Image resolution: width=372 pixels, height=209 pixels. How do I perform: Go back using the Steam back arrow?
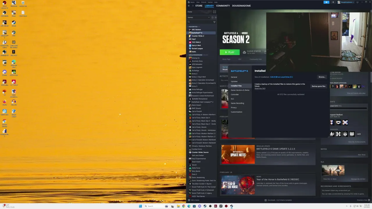189,6
